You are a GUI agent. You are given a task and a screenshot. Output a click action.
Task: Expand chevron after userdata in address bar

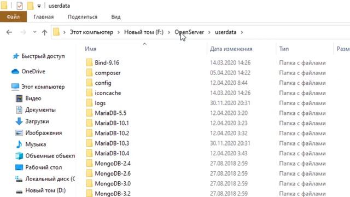pyautogui.click(x=242, y=32)
